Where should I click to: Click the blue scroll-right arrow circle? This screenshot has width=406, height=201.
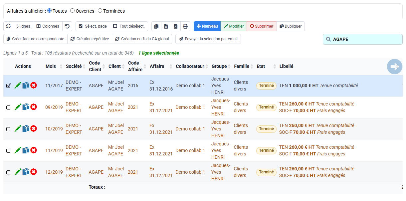coord(394,67)
